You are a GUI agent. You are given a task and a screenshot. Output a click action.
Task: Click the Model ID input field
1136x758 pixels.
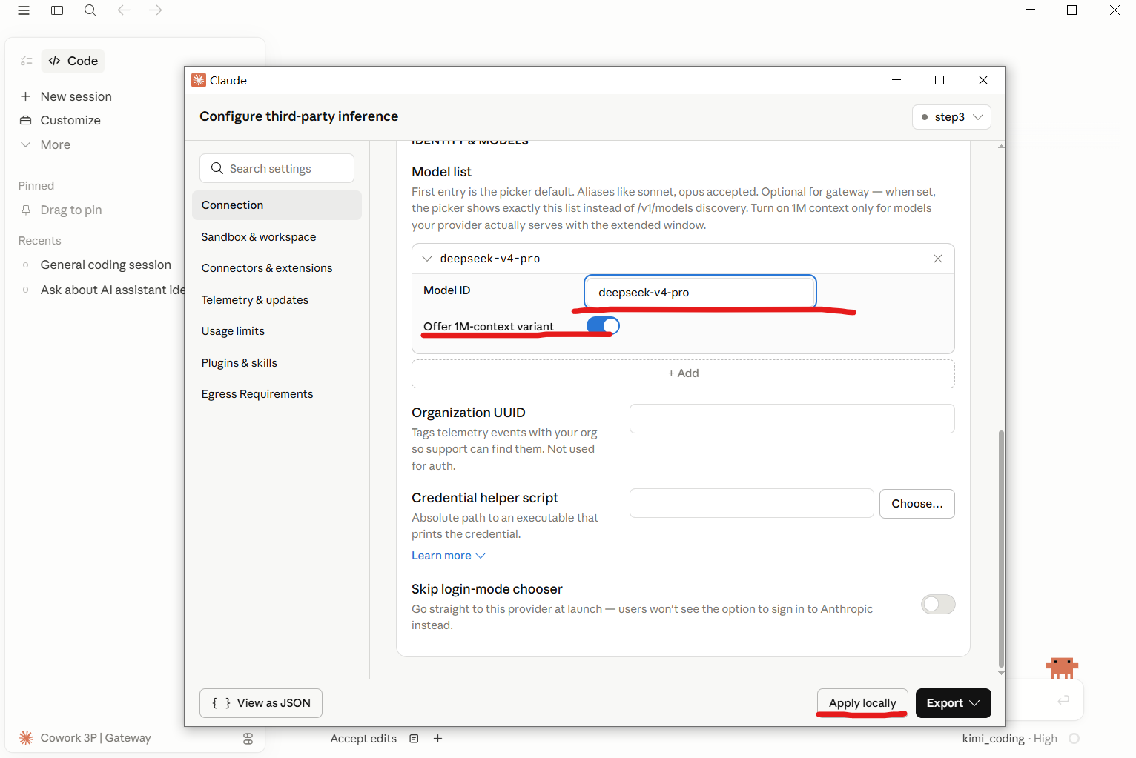pyautogui.click(x=700, y=292)
